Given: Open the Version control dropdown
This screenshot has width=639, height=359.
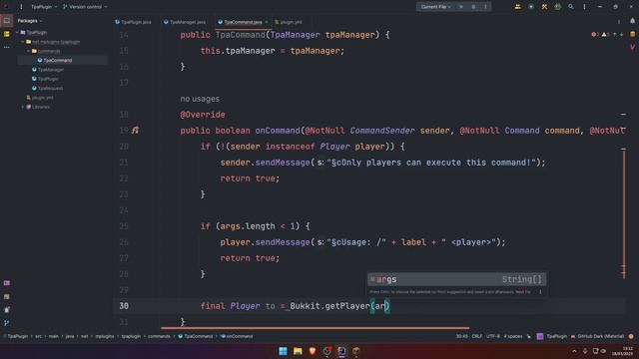Looking at the screenshot, I should (x=85, y=7).
